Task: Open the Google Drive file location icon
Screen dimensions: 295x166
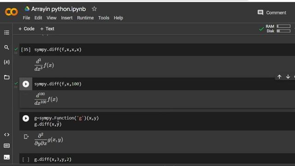Action: pos(27,9)
